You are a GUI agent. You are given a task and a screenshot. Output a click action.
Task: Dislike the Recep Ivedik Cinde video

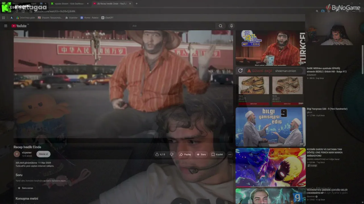(x=172, y=154)
